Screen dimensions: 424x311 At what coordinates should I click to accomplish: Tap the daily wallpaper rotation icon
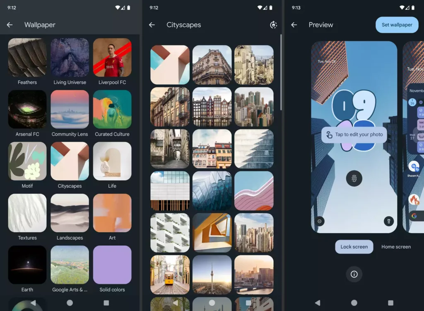click(273, 25)
